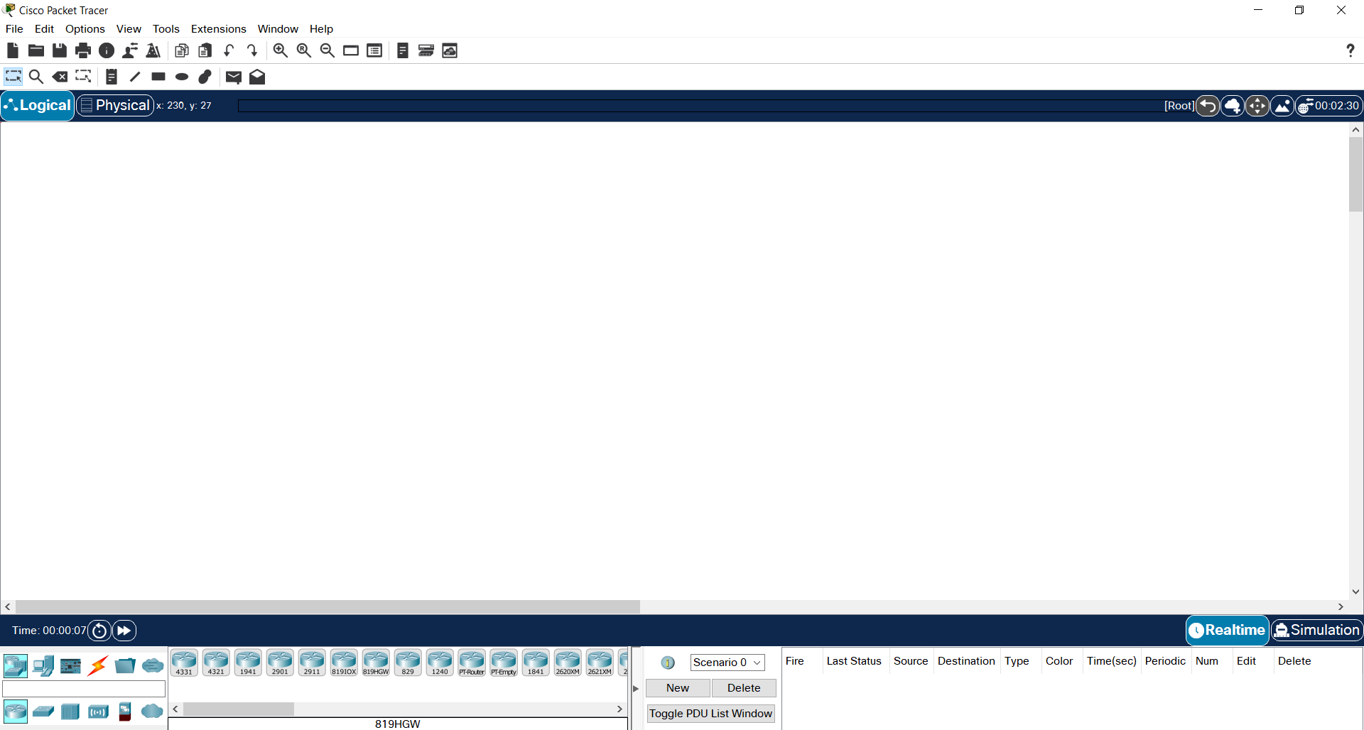
Task: Reset zoom with the R magnifier
Action: pyautogui.click(x=304, y=50)
